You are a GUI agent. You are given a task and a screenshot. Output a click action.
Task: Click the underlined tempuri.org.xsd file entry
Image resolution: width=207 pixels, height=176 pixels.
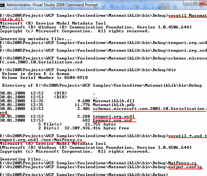pos(112,120)
